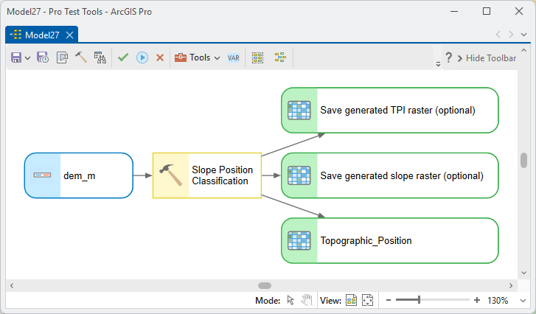Click the view layout icon next to View
Screen dimensions: 536x314
pyautogui.click(x=351, y=300)
